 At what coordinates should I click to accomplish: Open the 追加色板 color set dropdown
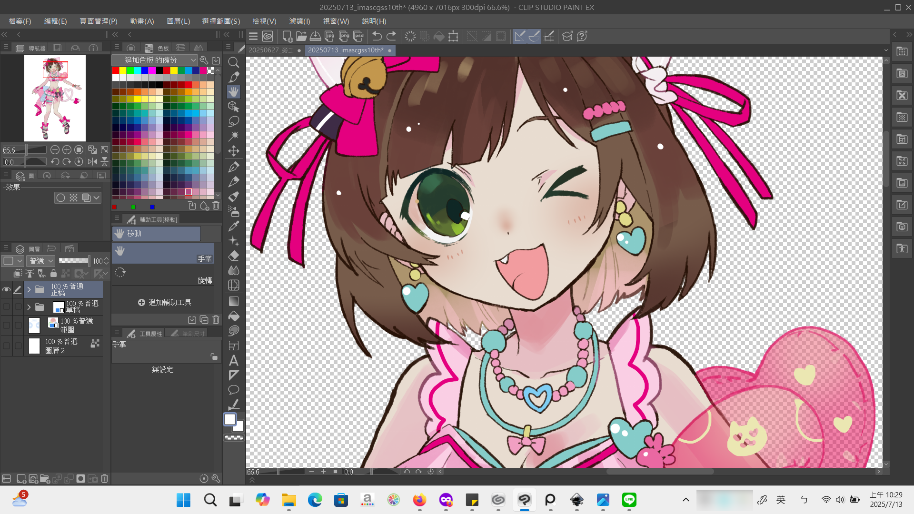click(x=155, y=60)
